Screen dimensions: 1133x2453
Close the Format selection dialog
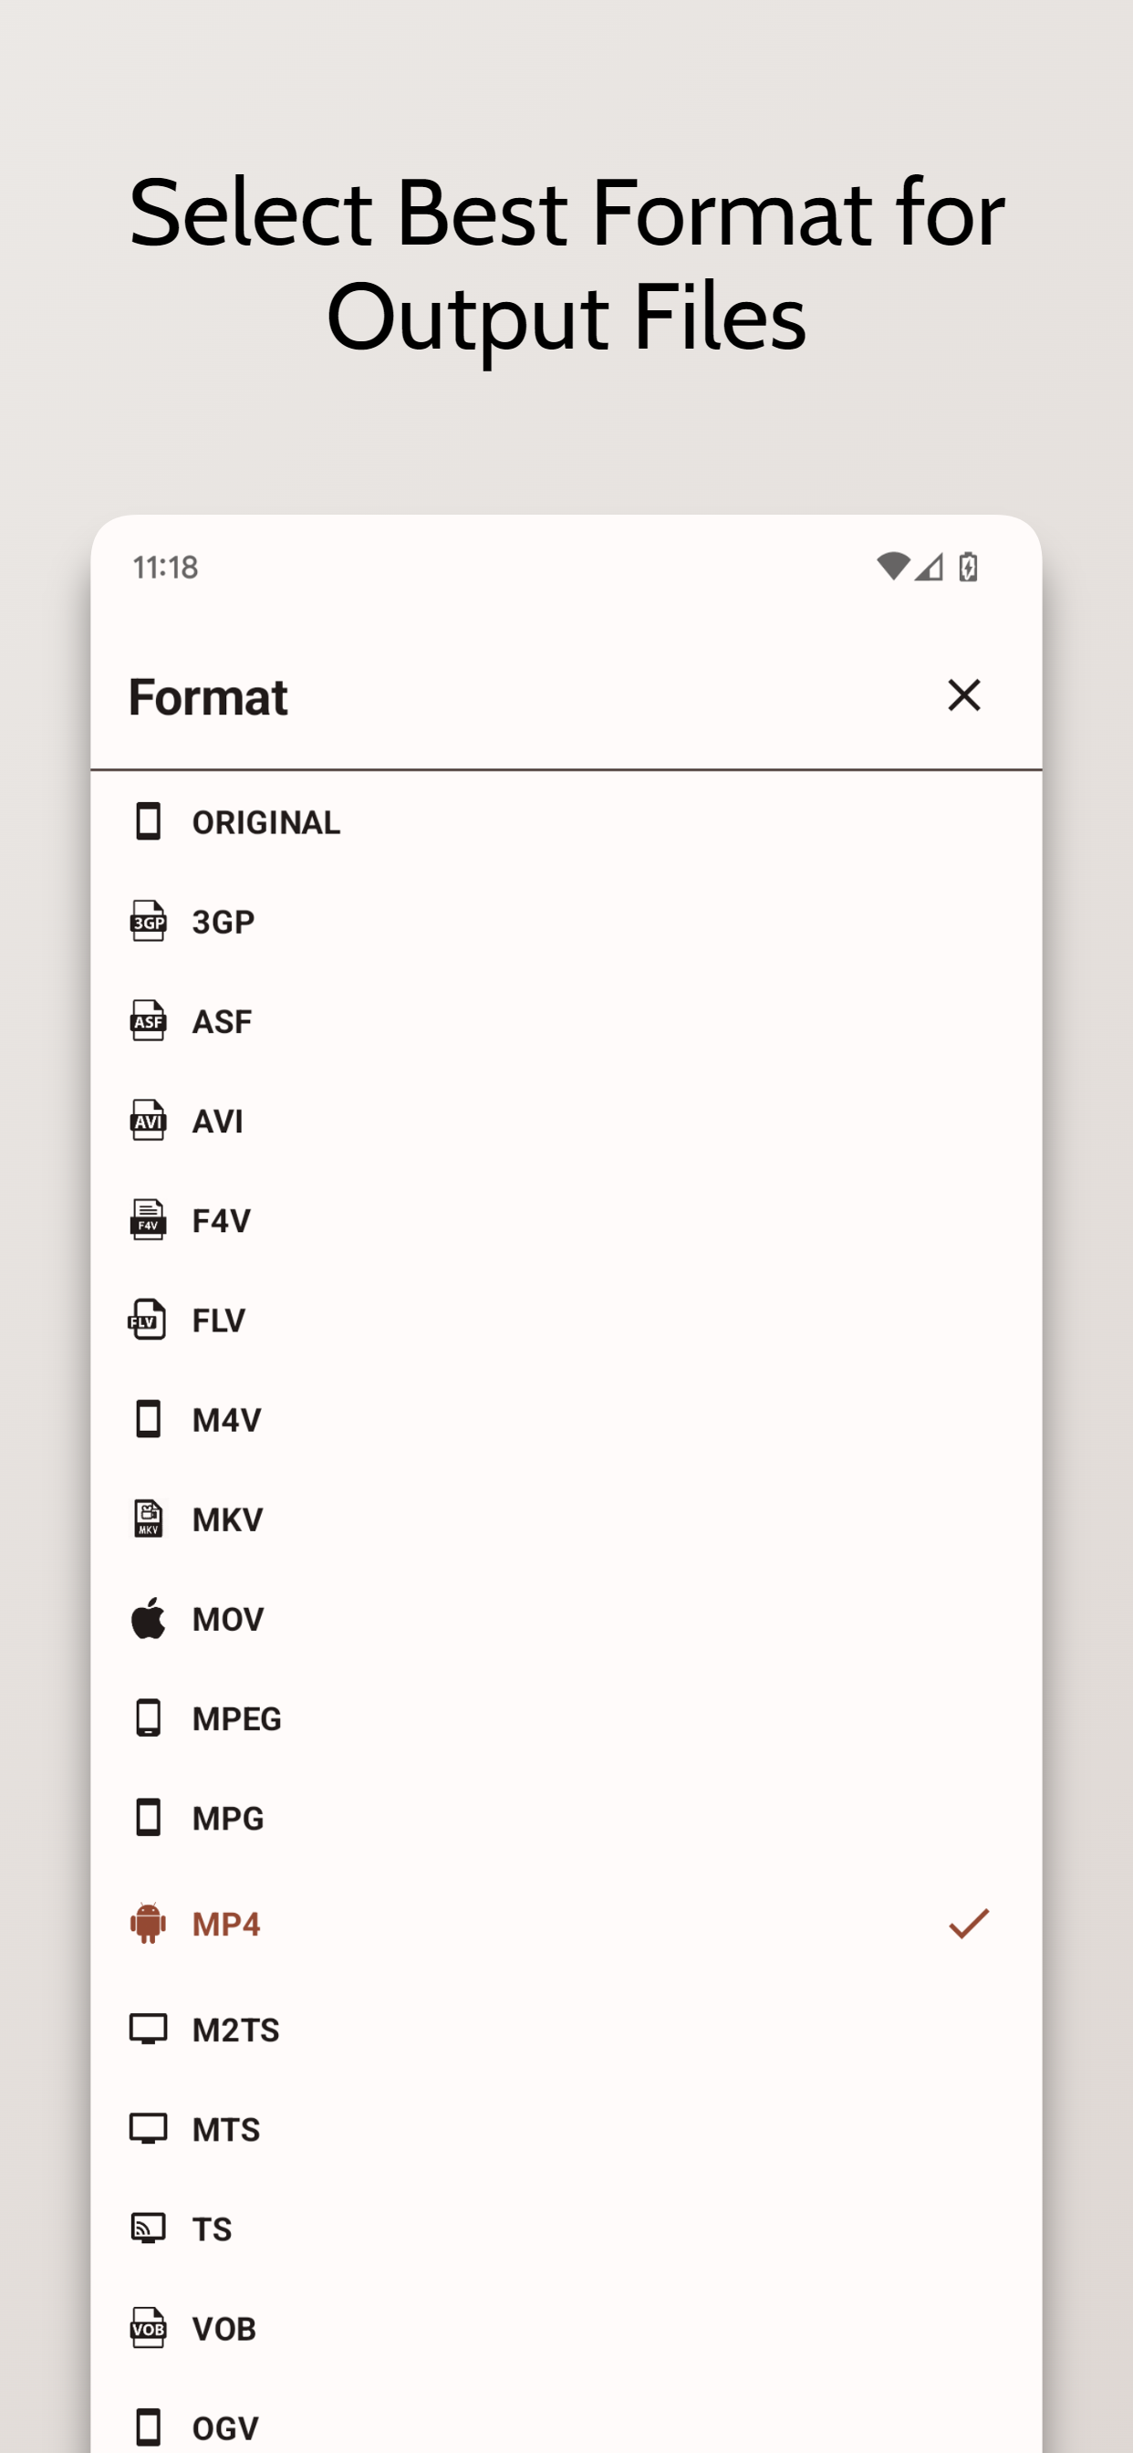963,695
